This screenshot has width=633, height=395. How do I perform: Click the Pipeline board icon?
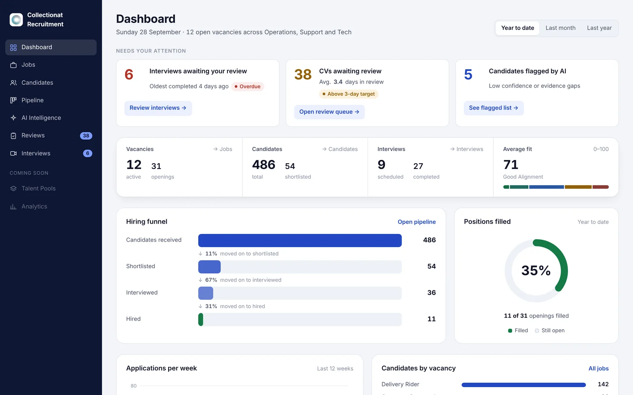(x=13, y=100)
